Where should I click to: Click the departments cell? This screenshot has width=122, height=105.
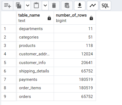[35, 29]
